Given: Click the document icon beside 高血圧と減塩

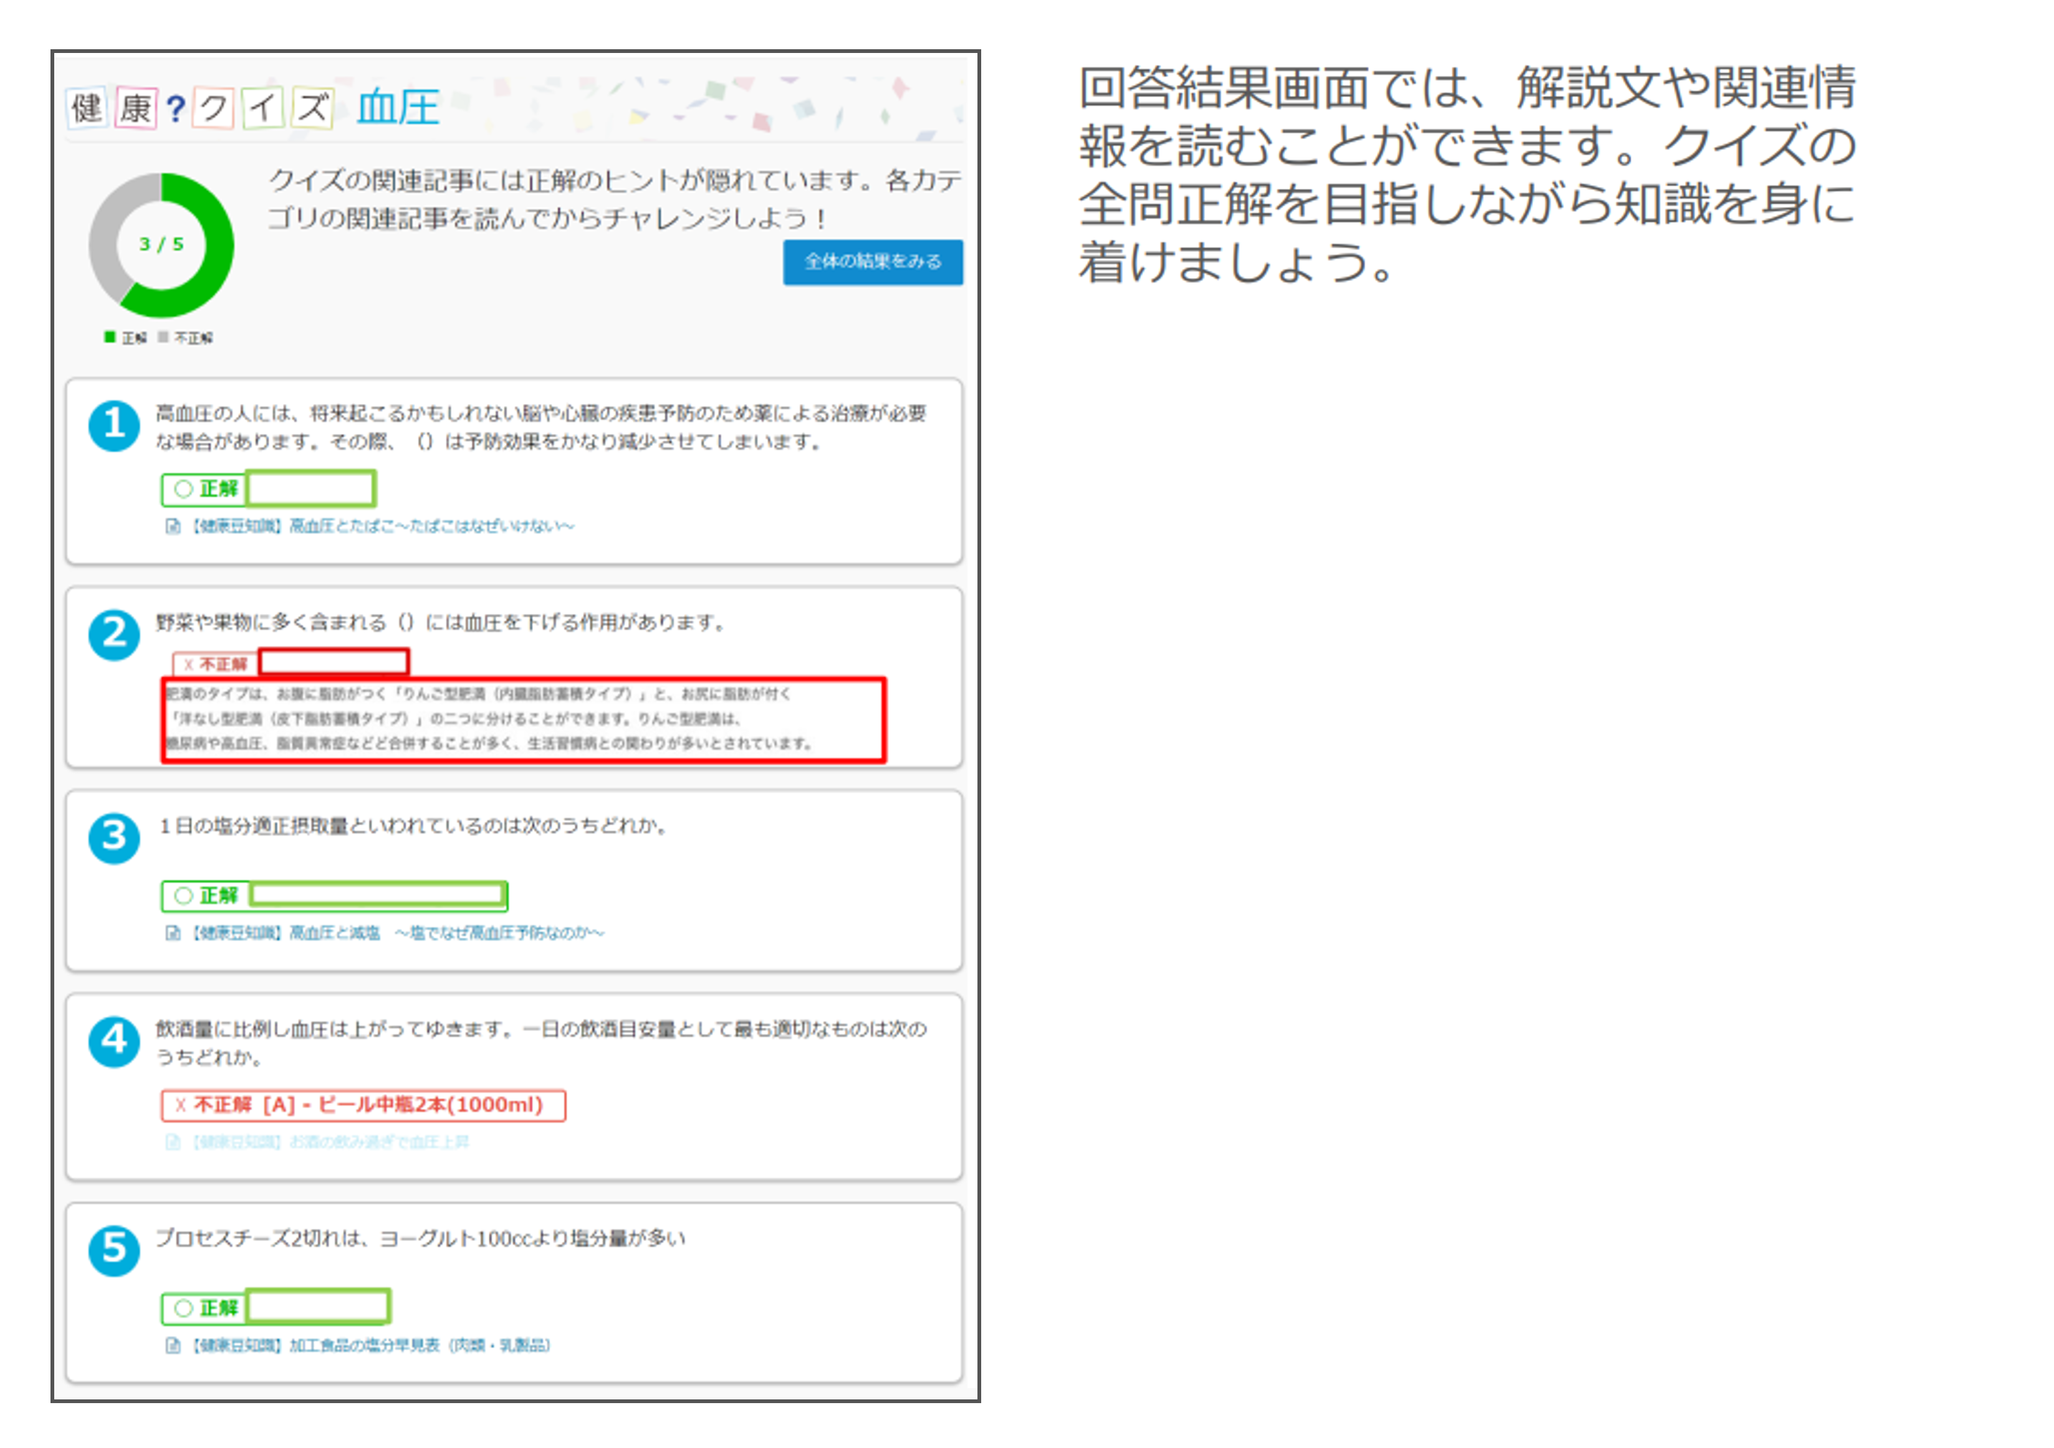Looking at the screenshot, I should (x=173, y=933).
